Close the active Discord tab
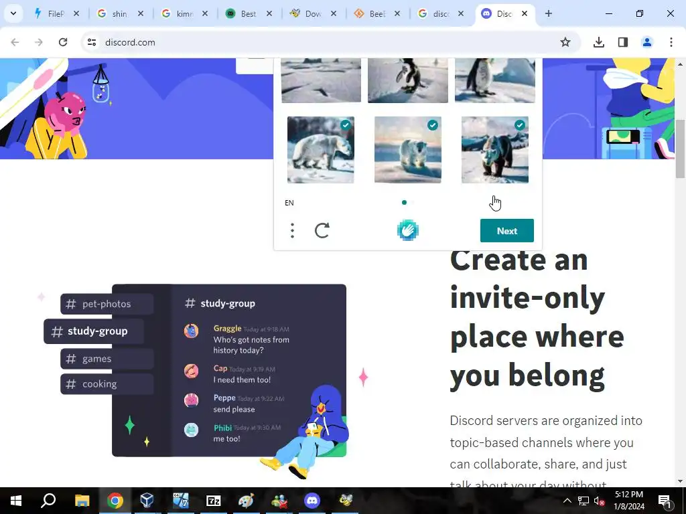The height and width of the screenshot is (514, 686). click(525, 13)
